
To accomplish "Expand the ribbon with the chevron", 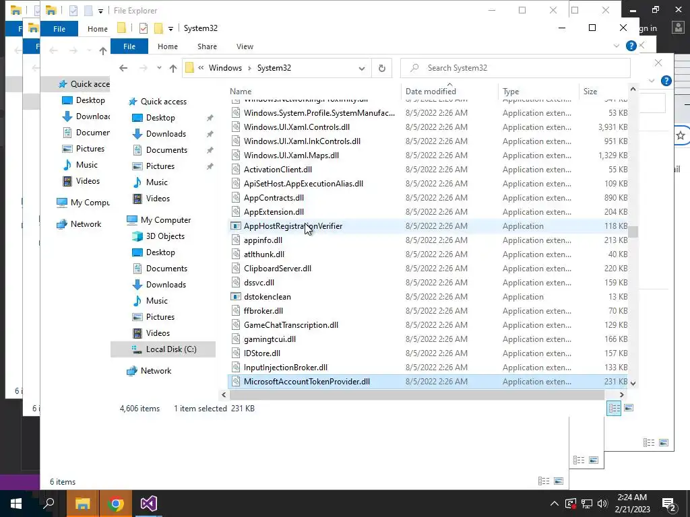I will coord(616,46).
